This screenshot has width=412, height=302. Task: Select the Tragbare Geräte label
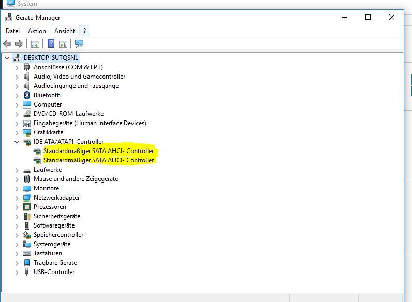(x=55, y=263)
